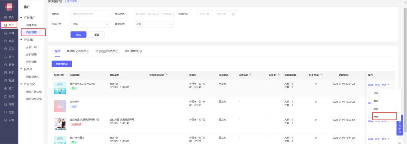Open the 操作指南 guide button
The width and height of the screenshot is (407, 144).
(71, 1)
